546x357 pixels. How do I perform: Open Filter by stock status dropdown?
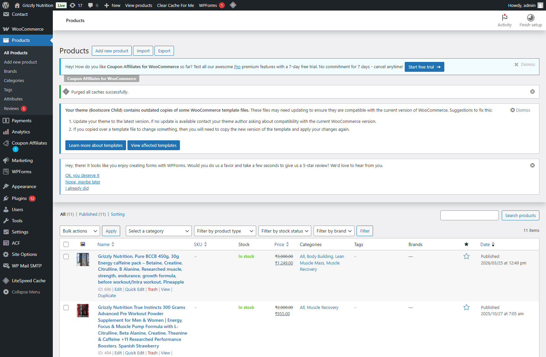tap(285, 231)
